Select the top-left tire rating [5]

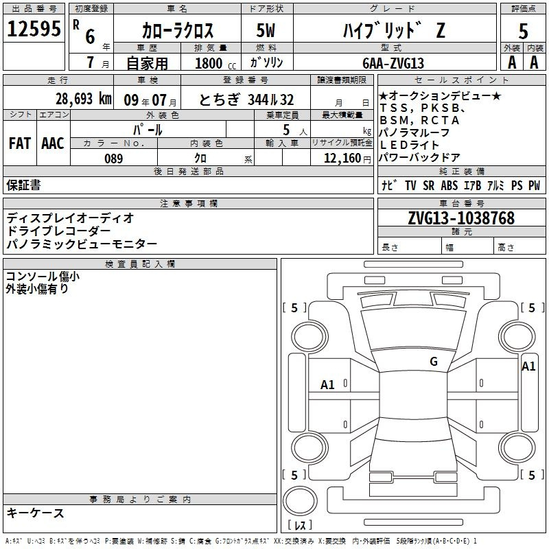(294, 308)
